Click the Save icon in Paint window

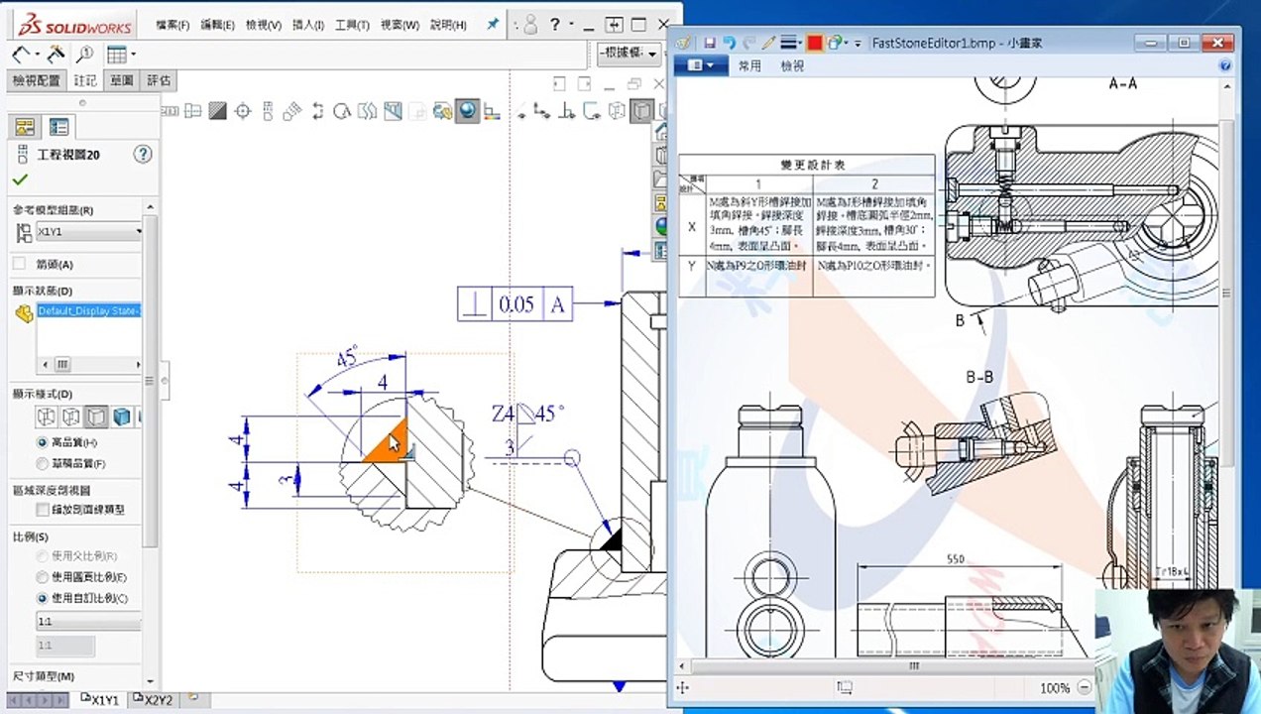tap(710, 43)
